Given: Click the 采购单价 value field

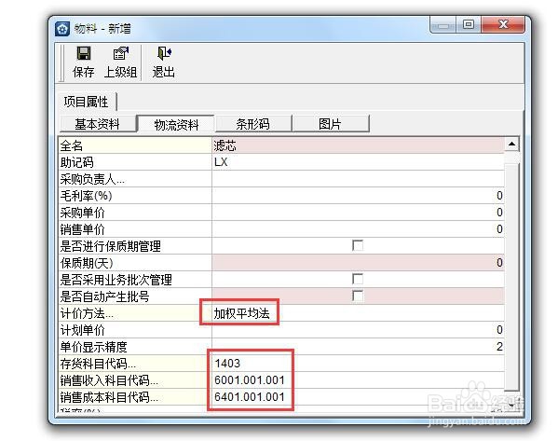Looking at the screenshot, I should click(x=358, y=213).
